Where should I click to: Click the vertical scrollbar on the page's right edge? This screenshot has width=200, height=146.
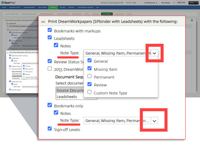point(197,56)
